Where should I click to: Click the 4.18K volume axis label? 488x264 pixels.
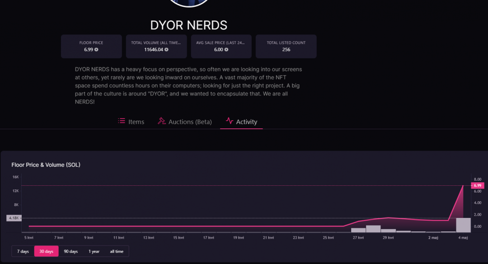(14, 218)
